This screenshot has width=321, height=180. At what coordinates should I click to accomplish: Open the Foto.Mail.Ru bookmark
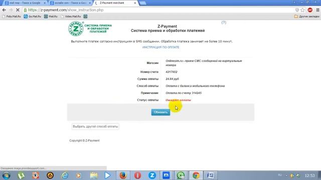(x=11, y=16)
